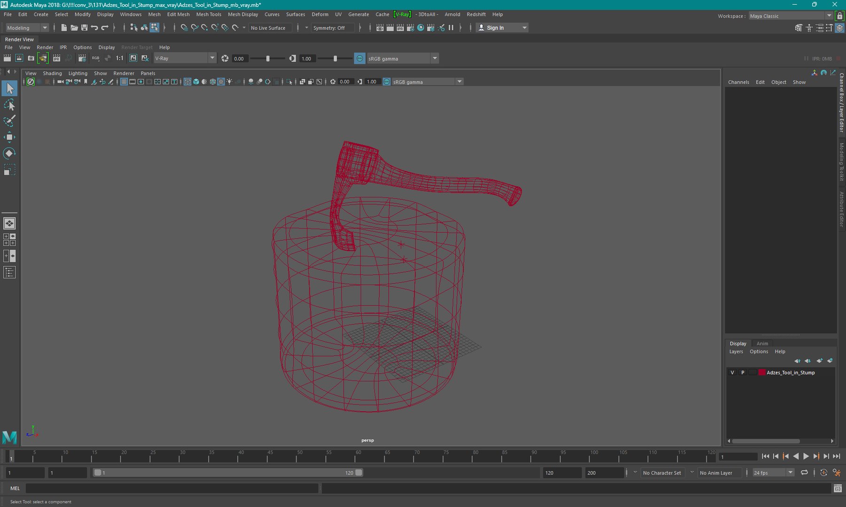
Task: Click the Sign In button
Action: pos(502,28)
